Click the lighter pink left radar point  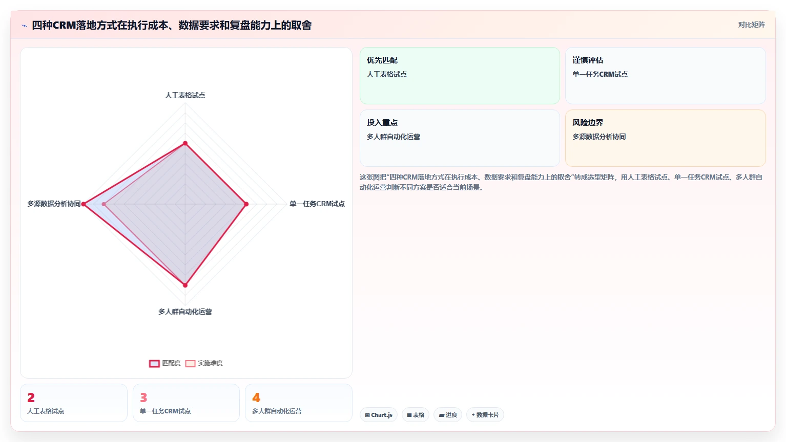[x=104, y=204]
